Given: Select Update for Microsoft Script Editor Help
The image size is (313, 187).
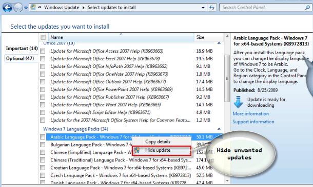Looking at the screenshot, I should click(x=101, y=112).
